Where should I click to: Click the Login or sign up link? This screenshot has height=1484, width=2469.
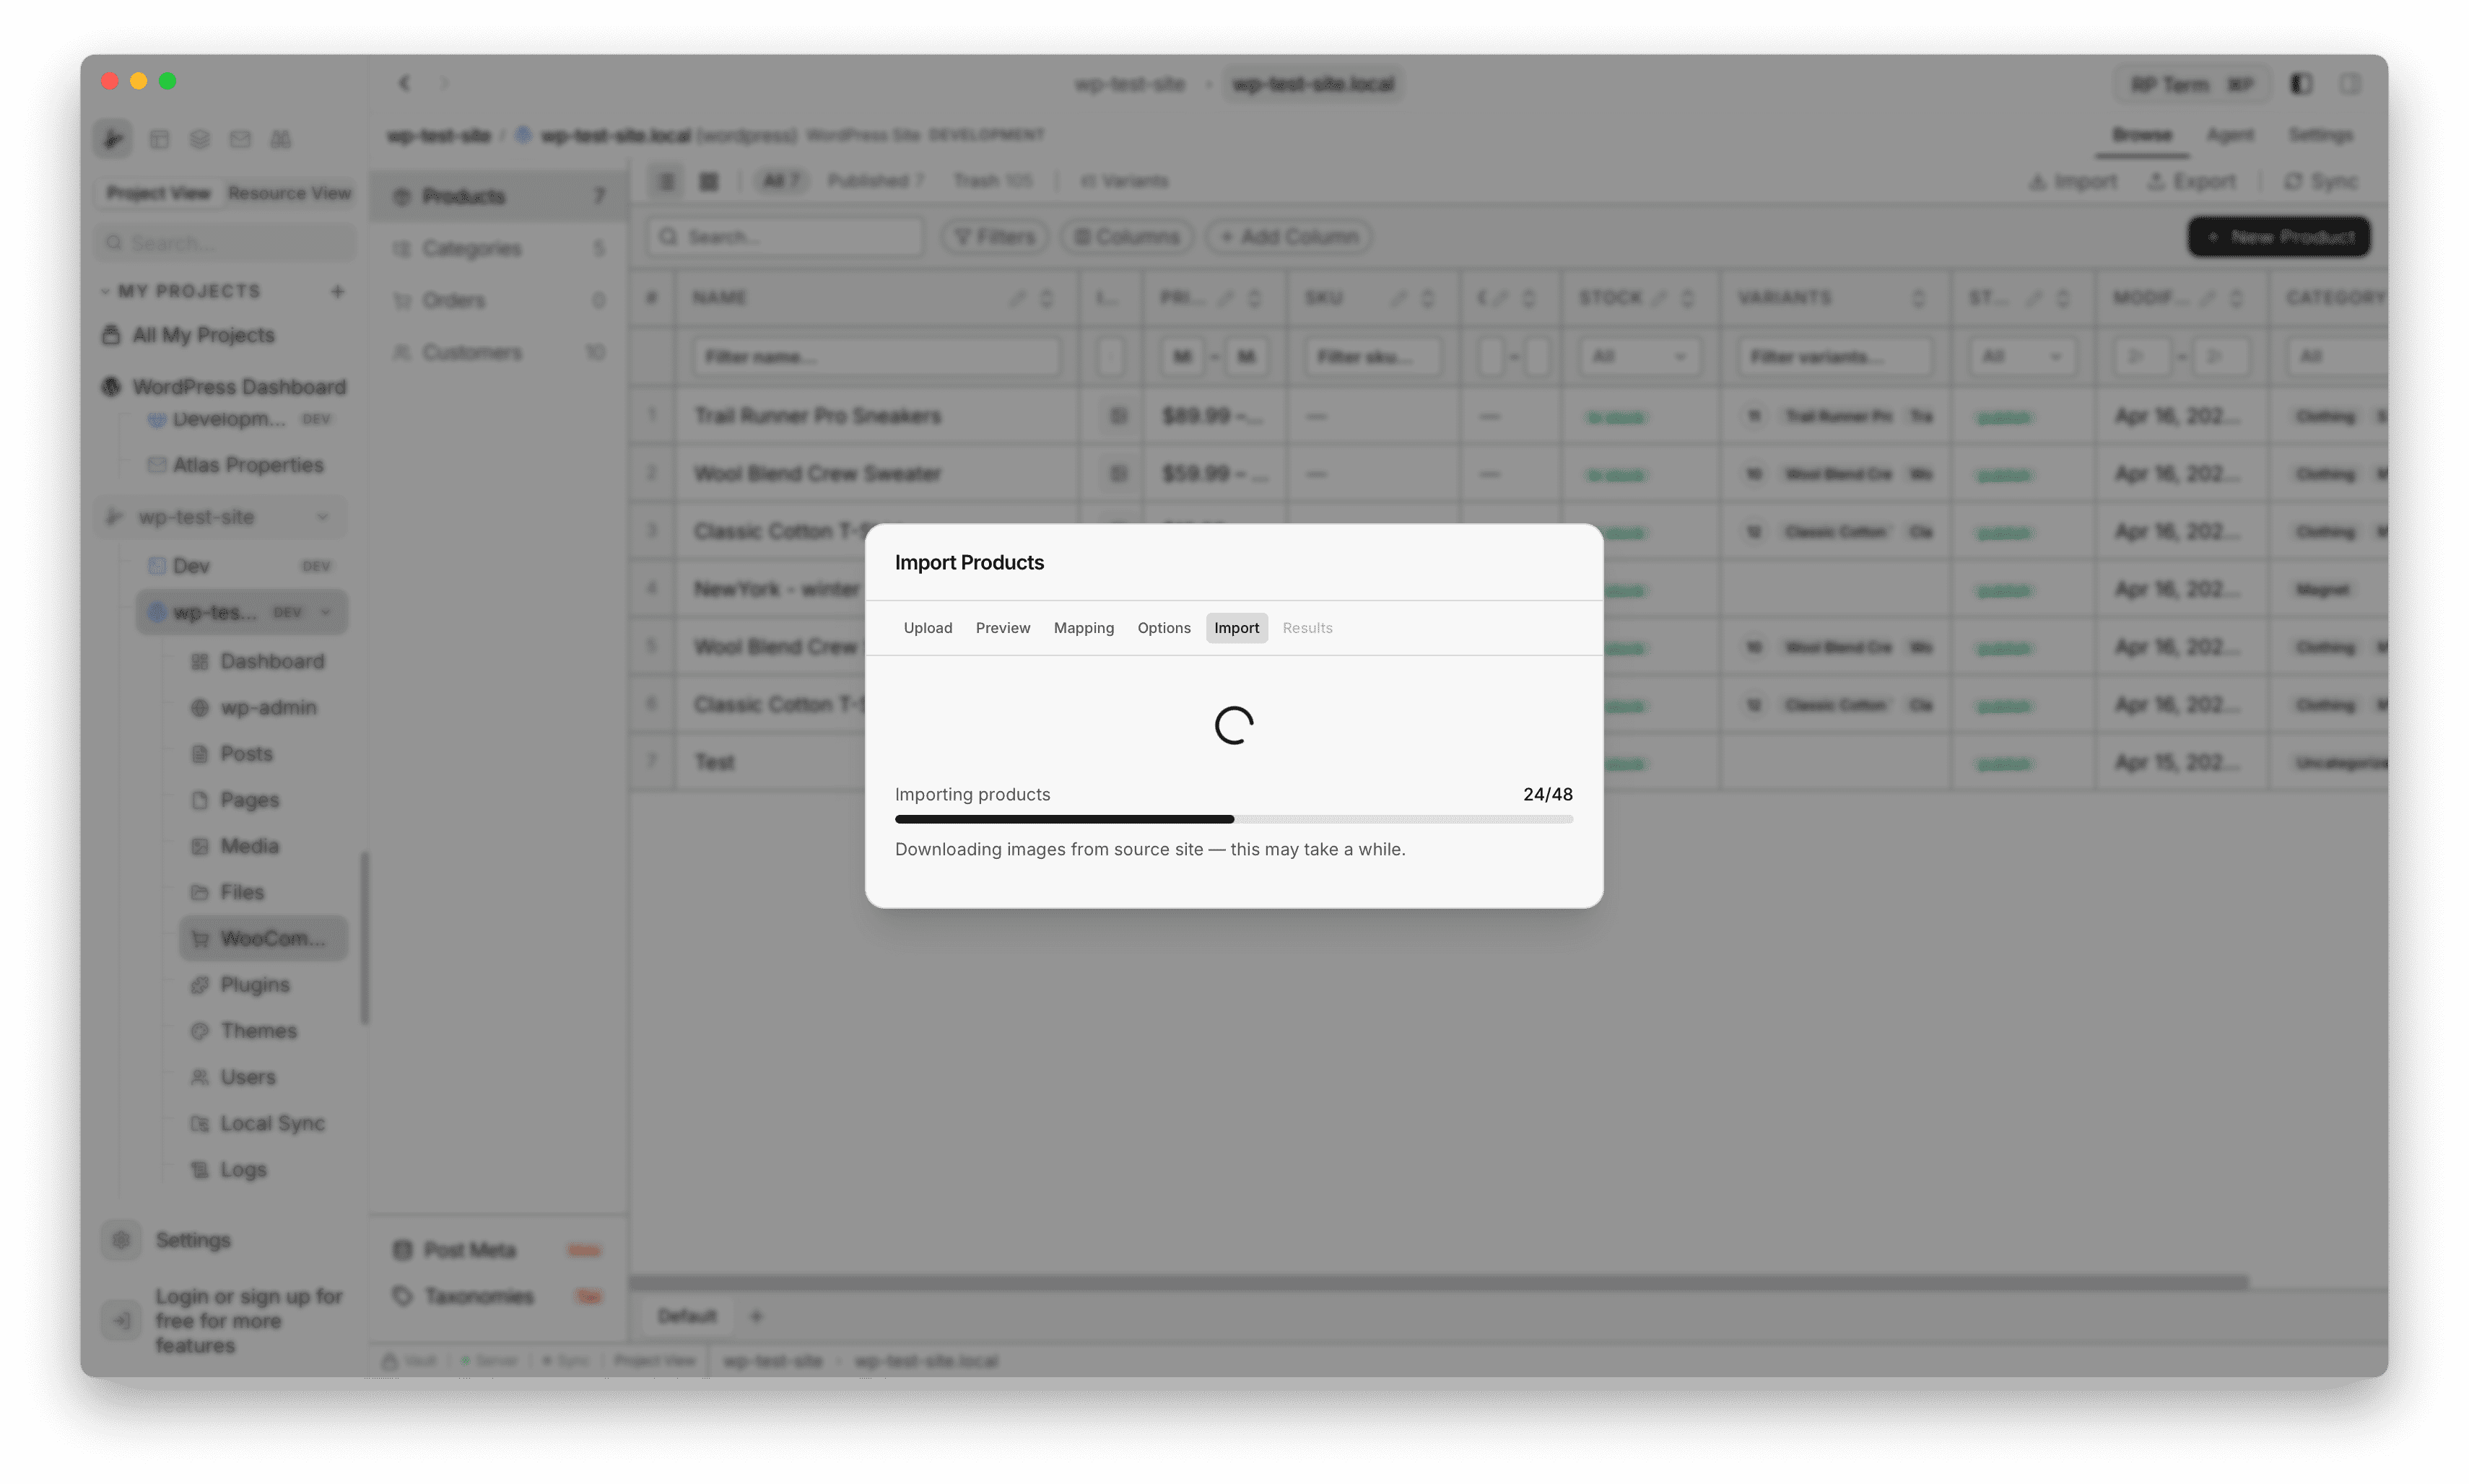pos(248,1320)
